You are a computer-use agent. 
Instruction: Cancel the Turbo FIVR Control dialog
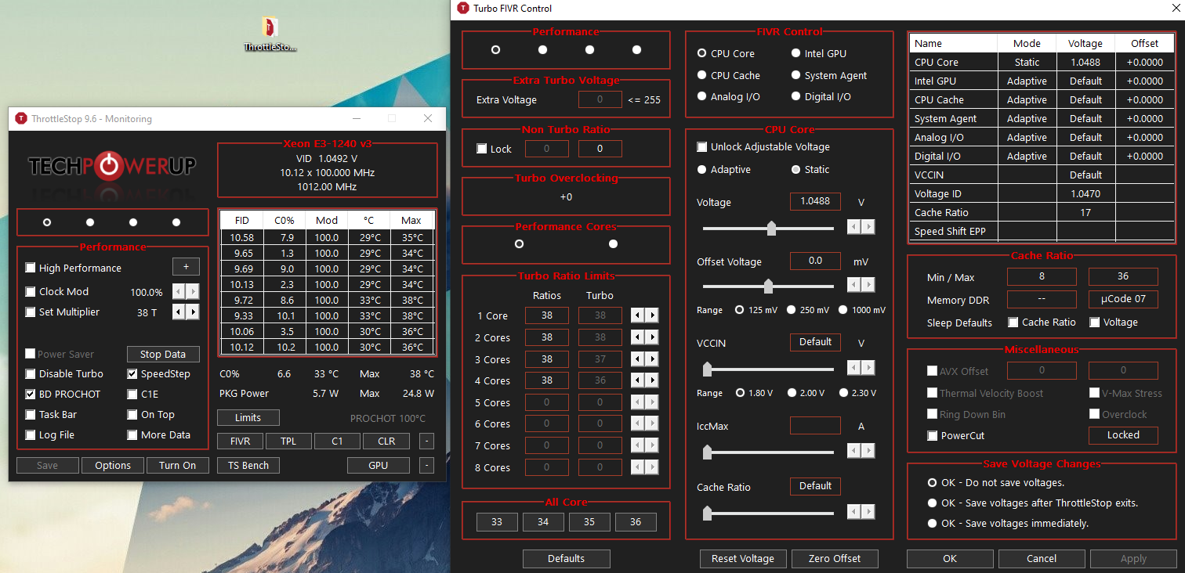click(1042, 559)
